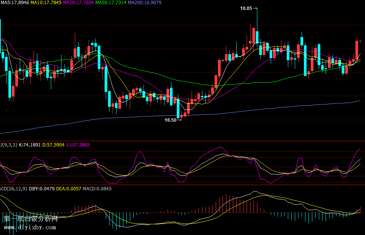The width and height of the screenshot is (365, 235).
Task: Click the 16.50 low price marker
Action: (x=170, y=120)
